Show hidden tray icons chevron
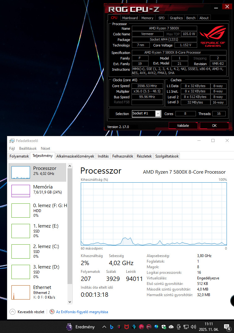 click(x=104, y=327)
